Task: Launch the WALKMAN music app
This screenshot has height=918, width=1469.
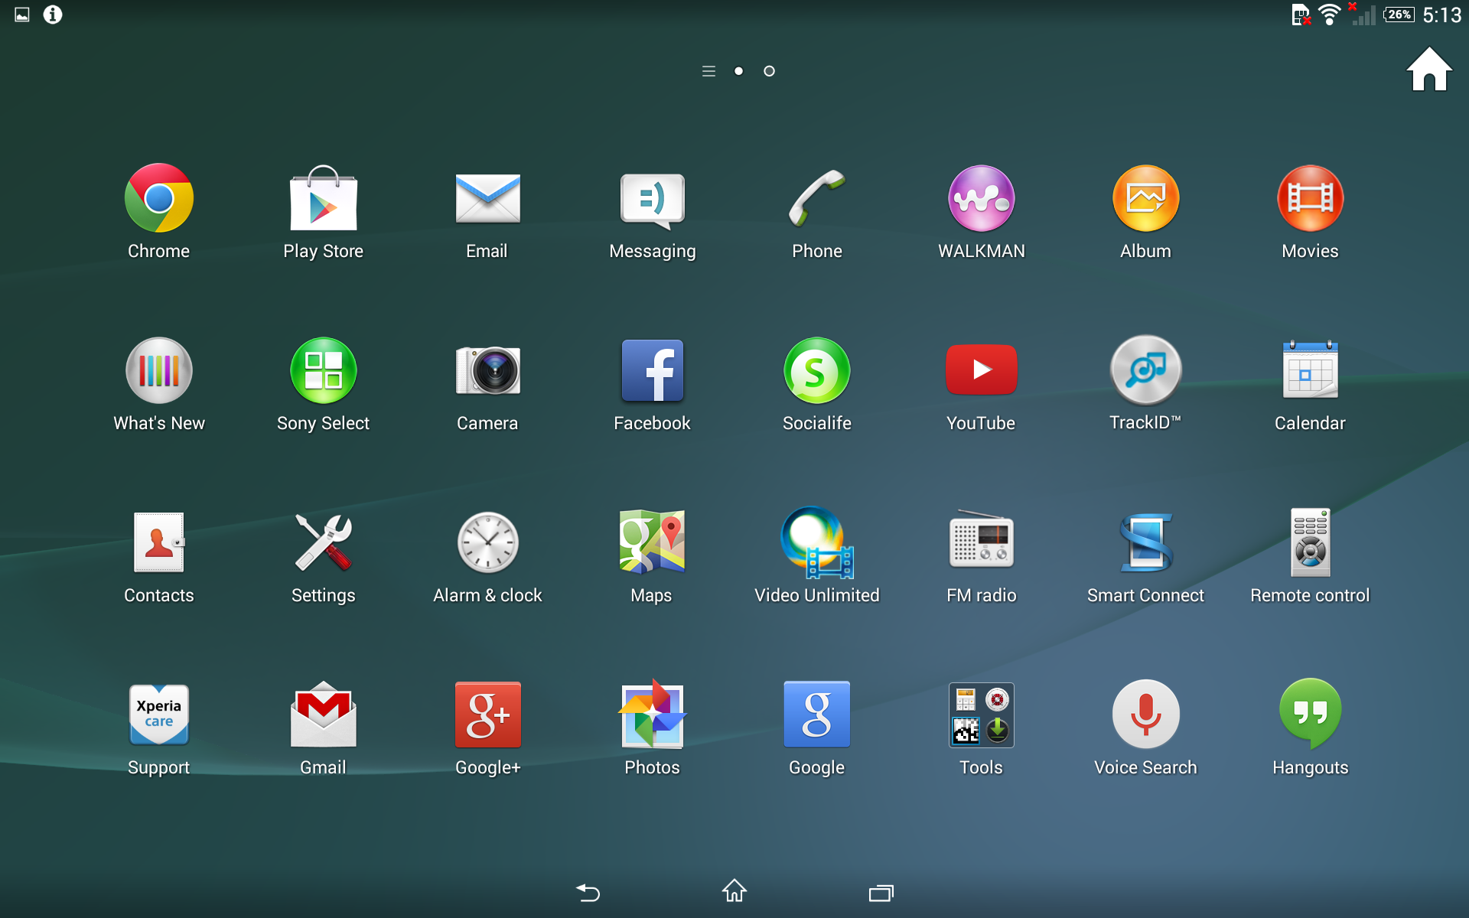Action: pos(981,199)
